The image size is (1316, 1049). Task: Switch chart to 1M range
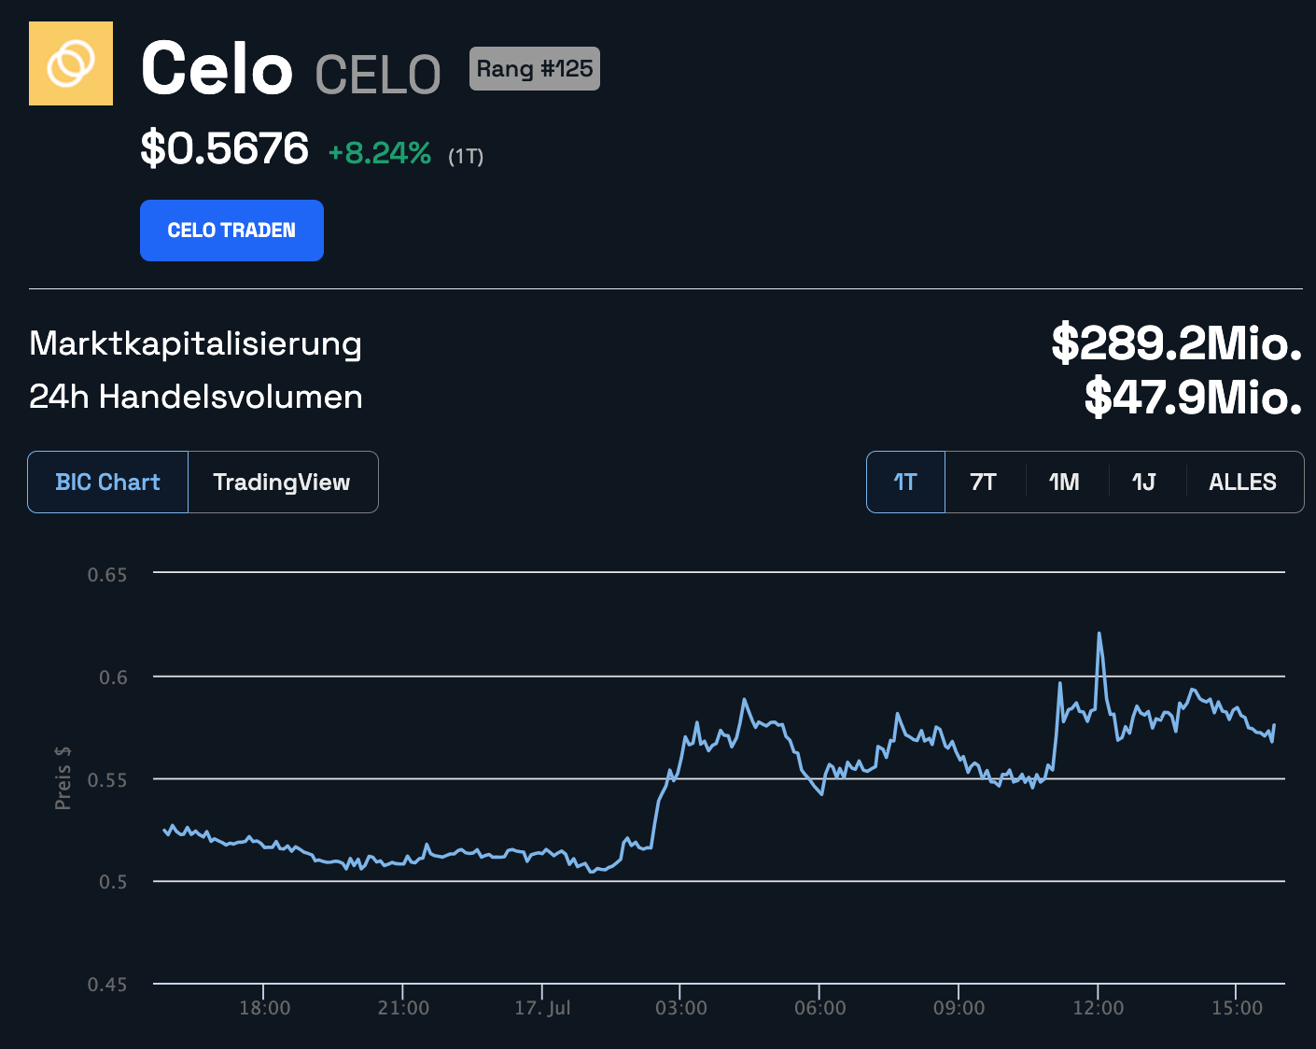click(x=1064, y=483)
